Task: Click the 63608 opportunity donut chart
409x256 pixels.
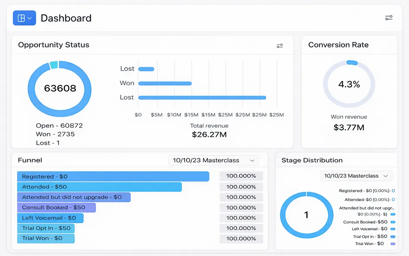Action: (x=60, y=88)
